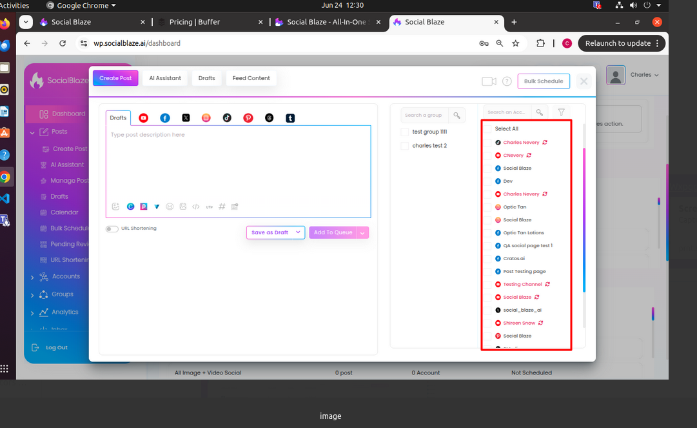697x428 pixels.
Task: Open the Add To Queue dropdown arrow
Action: click(x=363, y=232)
